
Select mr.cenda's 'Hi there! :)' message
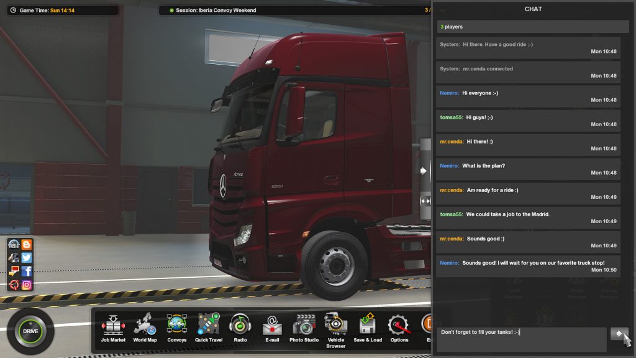point(528,145)
